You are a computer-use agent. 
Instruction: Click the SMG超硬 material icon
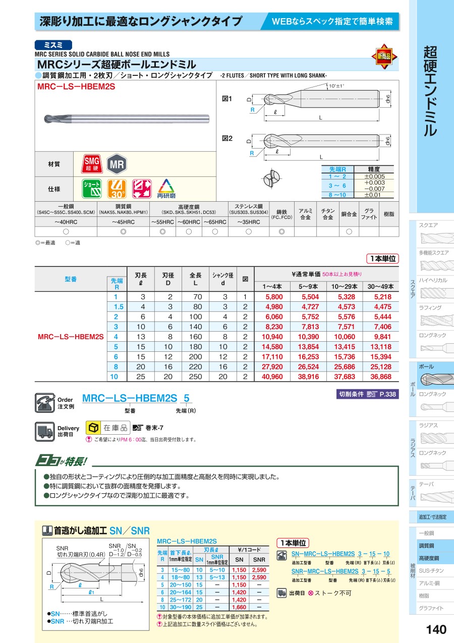coord(91,164)
